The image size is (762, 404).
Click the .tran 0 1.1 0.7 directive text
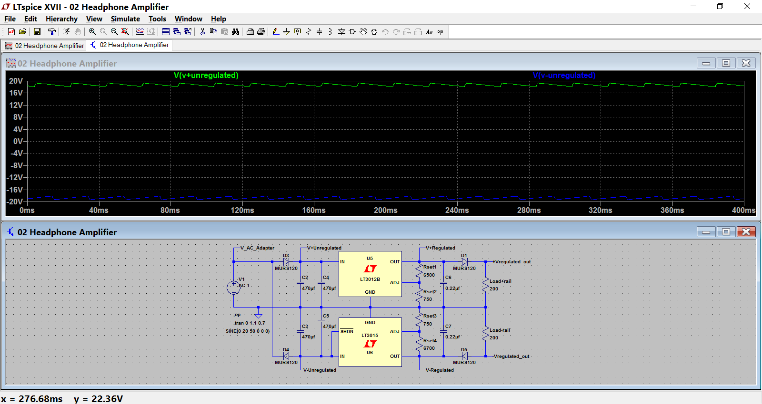point(250,323)
